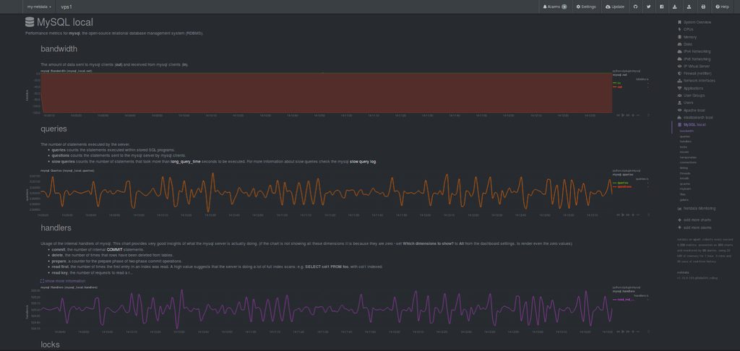The width and height of the screenshot is (740, 351).
Task: Select MySQL local in the sidebar
Action: pyautogui.click(x=694, y=124)
